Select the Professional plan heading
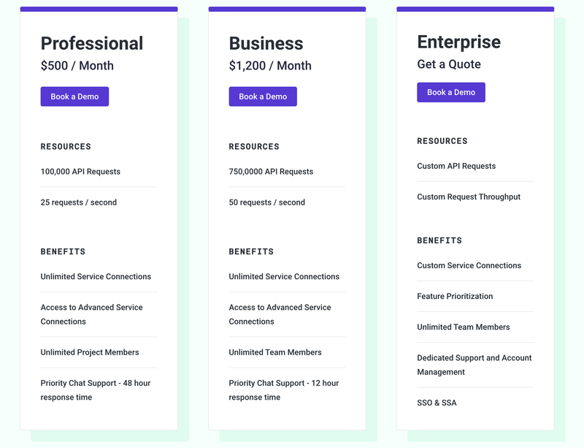The height and width of the screenshot is (448, 584). click(x=92, y=43)
